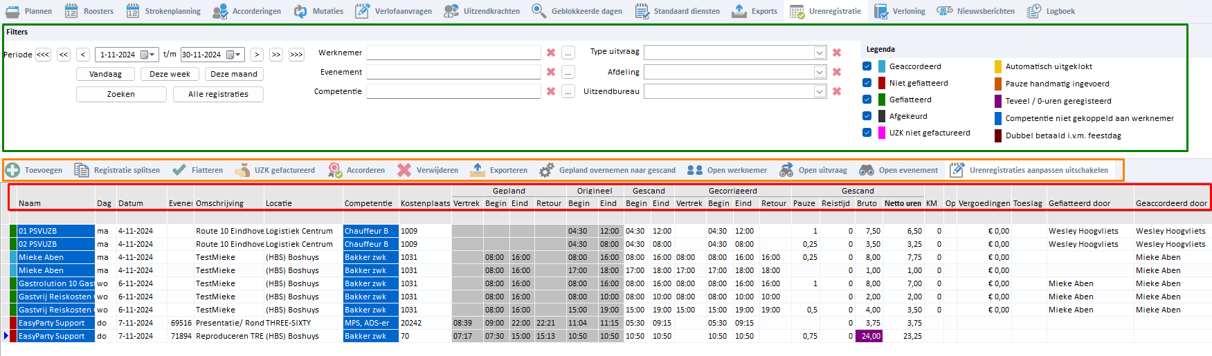
Task: Click UZK gefactureerd money bag icon
Action: [242, 170]
